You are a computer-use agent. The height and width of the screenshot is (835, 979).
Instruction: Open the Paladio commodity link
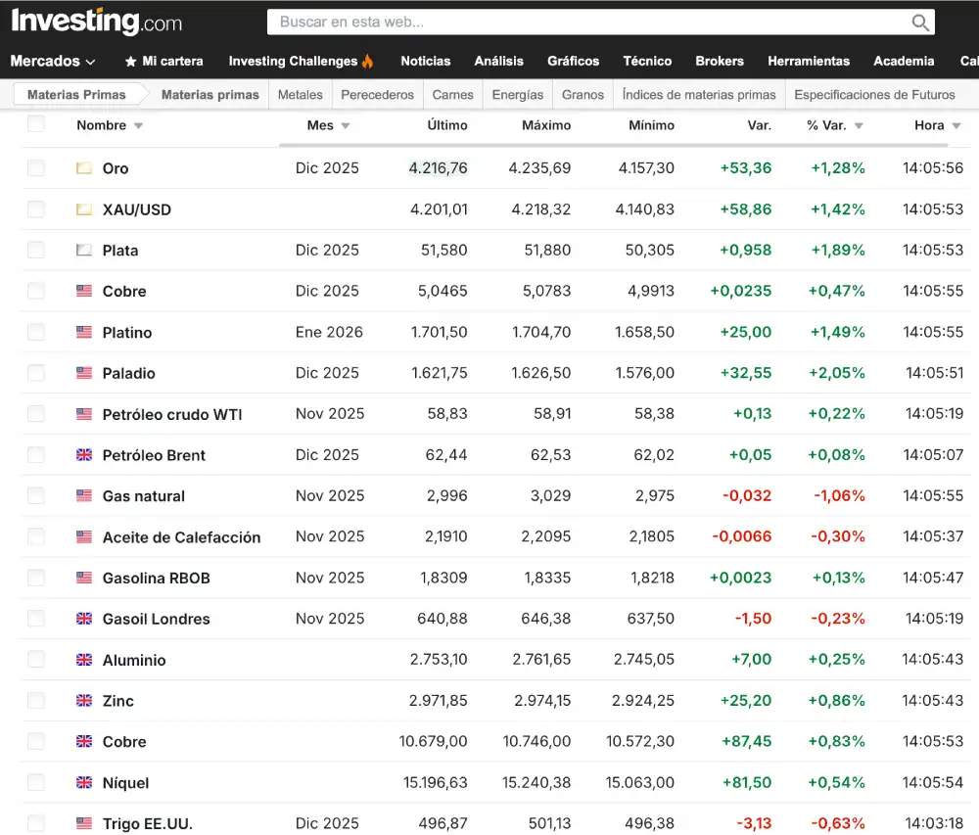[128, 373]
